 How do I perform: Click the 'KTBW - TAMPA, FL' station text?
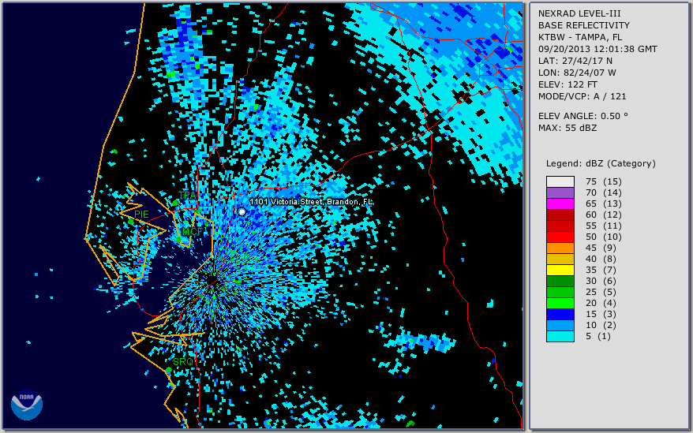click(x=580, y=37)
